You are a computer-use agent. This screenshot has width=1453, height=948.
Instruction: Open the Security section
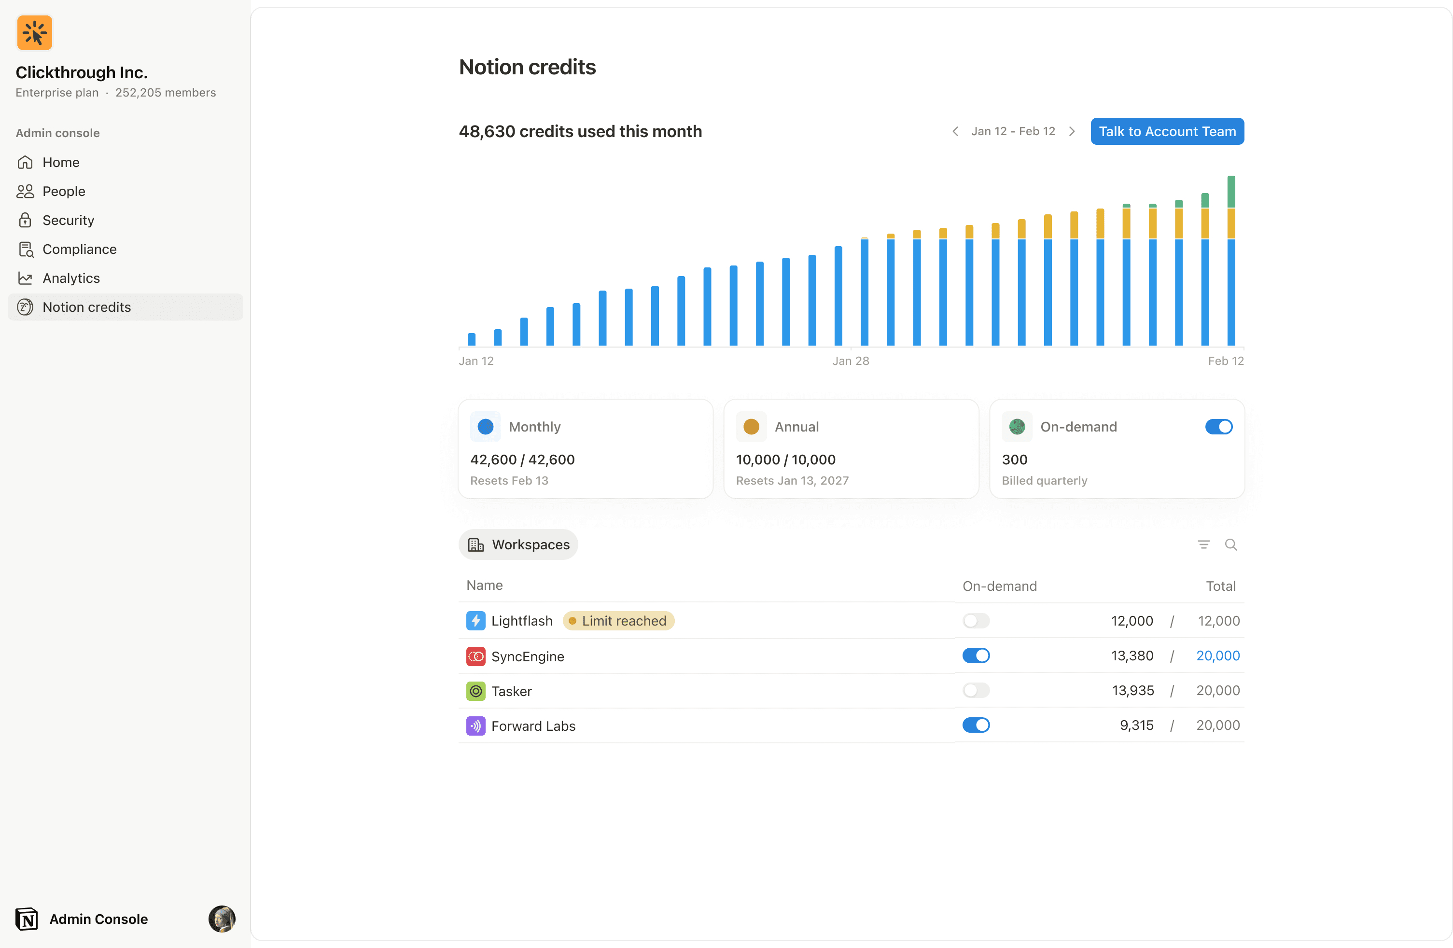coord(125,221)
